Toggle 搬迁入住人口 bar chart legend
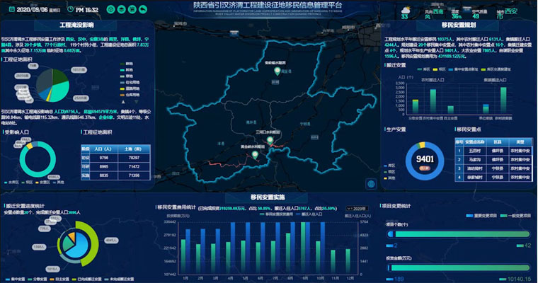 [x=309, y=214]
